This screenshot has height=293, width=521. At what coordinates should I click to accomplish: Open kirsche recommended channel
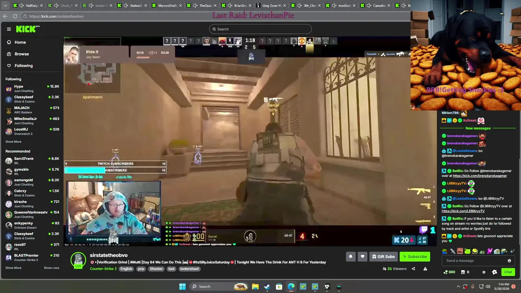[x=33, y=203]
